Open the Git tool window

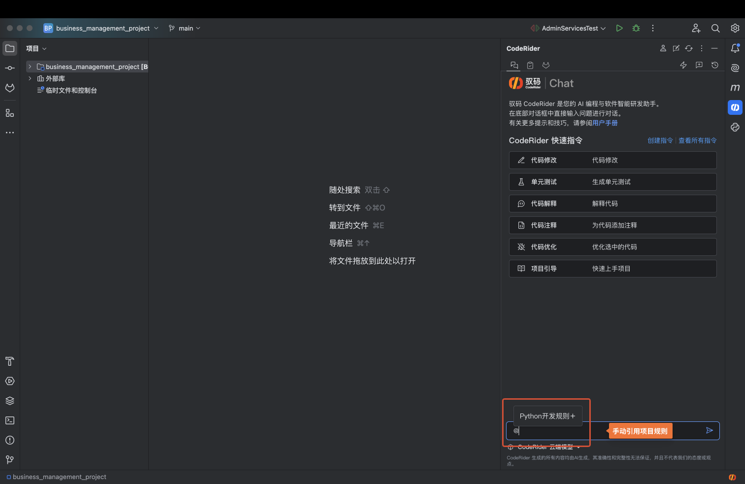click(x=10, y=459)
